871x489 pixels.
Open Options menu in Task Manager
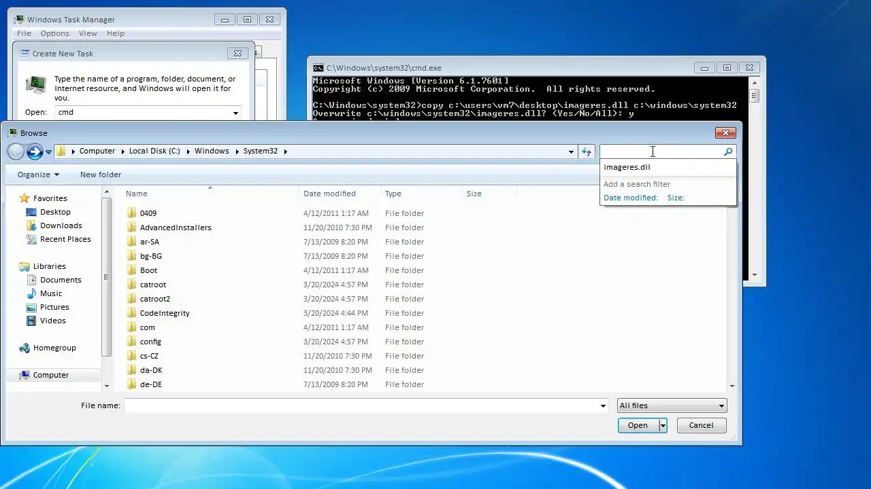54,33
